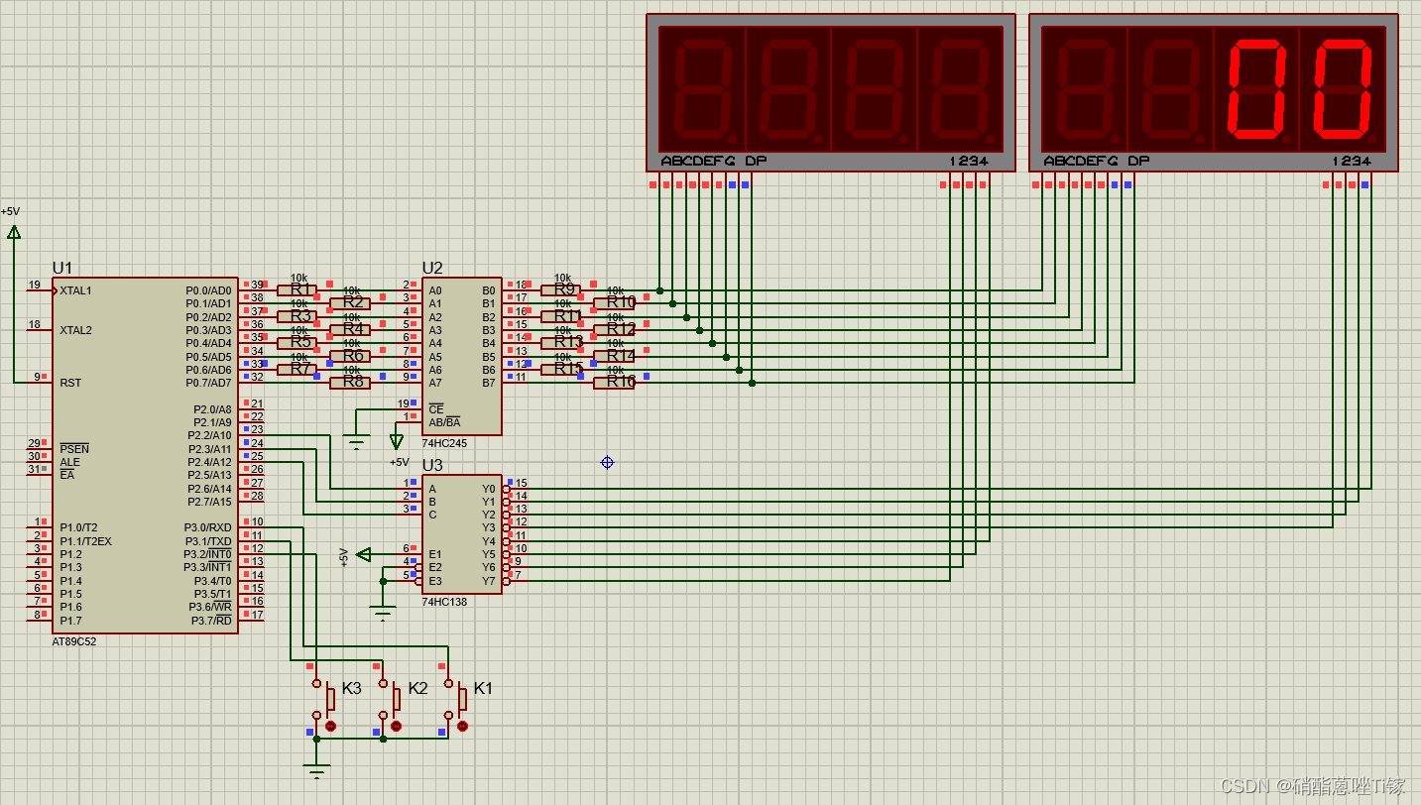
Task: Select the left four-digit seven-segment display
Action: (x=831, y=92)
